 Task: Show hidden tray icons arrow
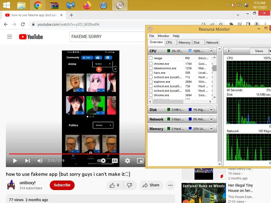[227, 5]
